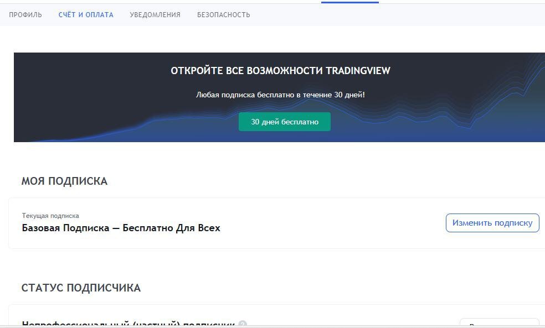Click the МОЯ ПОДПИСКА section heading
This screenshot has width=545, height=328.
[x=64, y=181]
